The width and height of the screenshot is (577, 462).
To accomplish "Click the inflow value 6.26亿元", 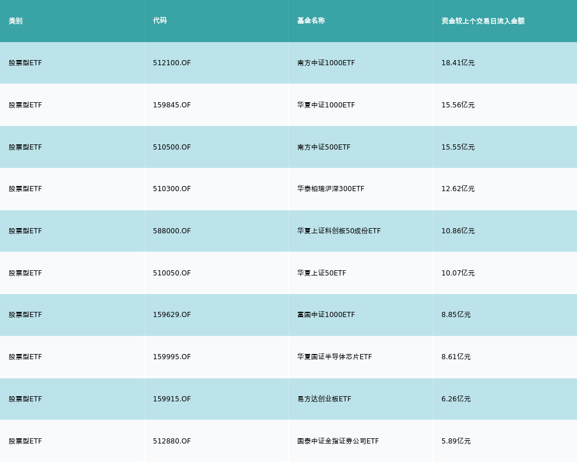I will click(456, 399).
